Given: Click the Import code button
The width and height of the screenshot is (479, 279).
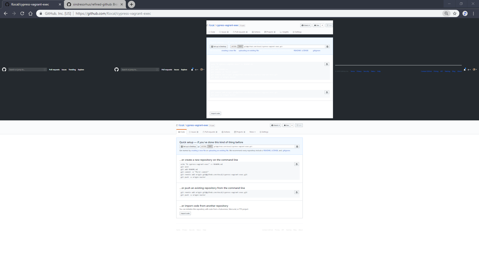Looking at the screenshot, I should pos(185,213).
